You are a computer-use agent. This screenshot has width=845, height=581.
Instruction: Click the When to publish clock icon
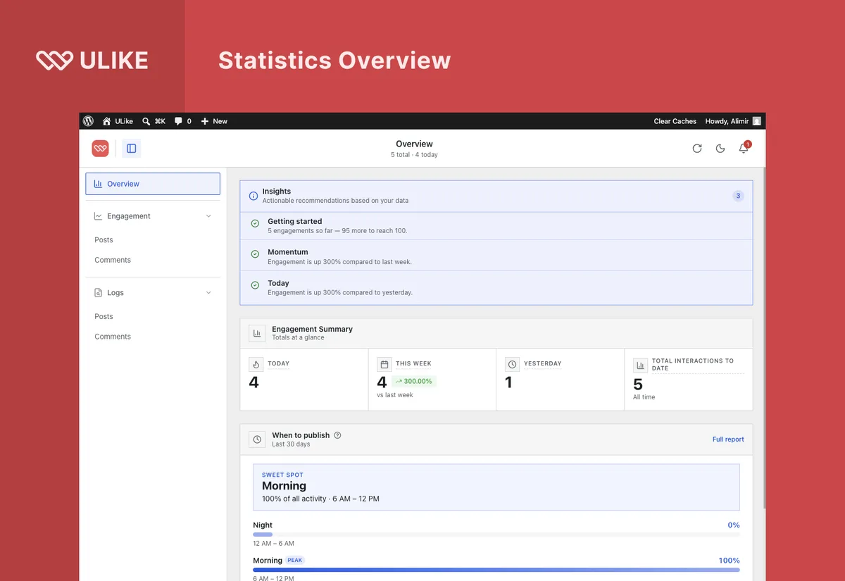coord(257,439)
